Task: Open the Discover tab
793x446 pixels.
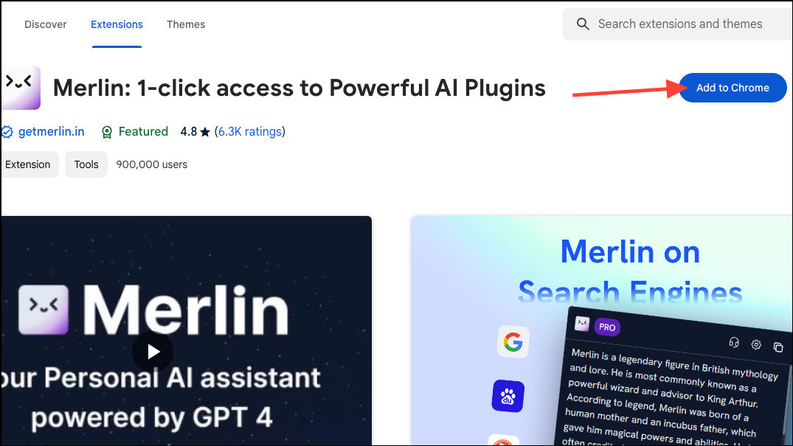Action: [46, 24]
